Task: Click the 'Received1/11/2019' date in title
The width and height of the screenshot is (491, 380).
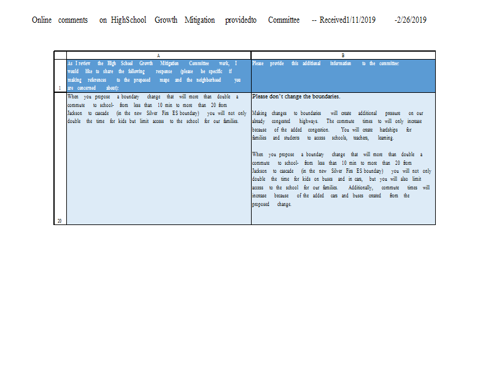Action: tap(347, 20)
